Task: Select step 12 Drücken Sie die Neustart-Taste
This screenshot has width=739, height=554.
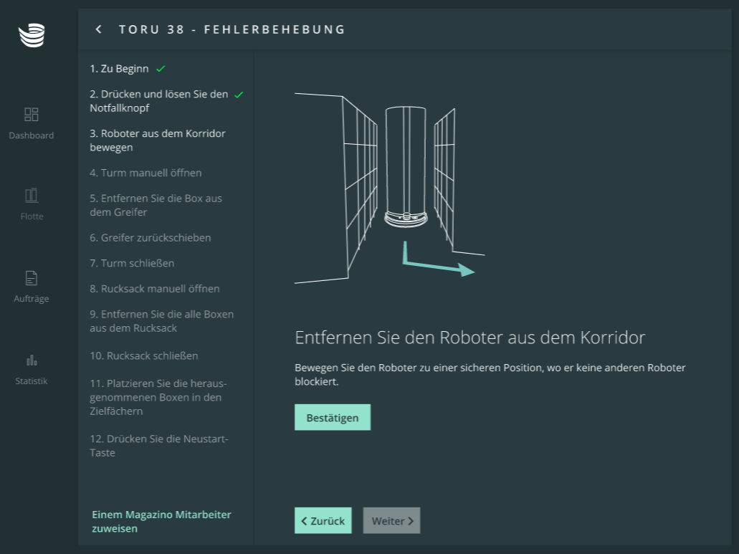Action: click(x=158, y=446)
